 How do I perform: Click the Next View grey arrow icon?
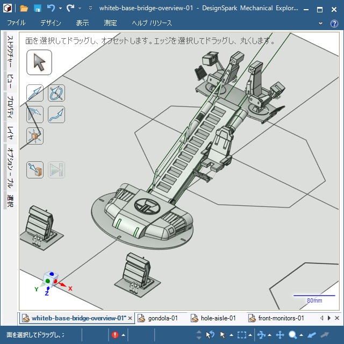tap(325, 335)
